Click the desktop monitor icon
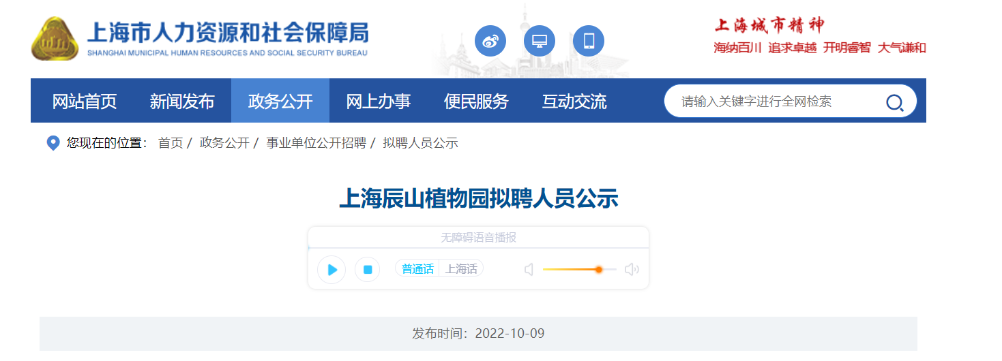This screenshot has width=1002, height=361. [x=539, y=41]
